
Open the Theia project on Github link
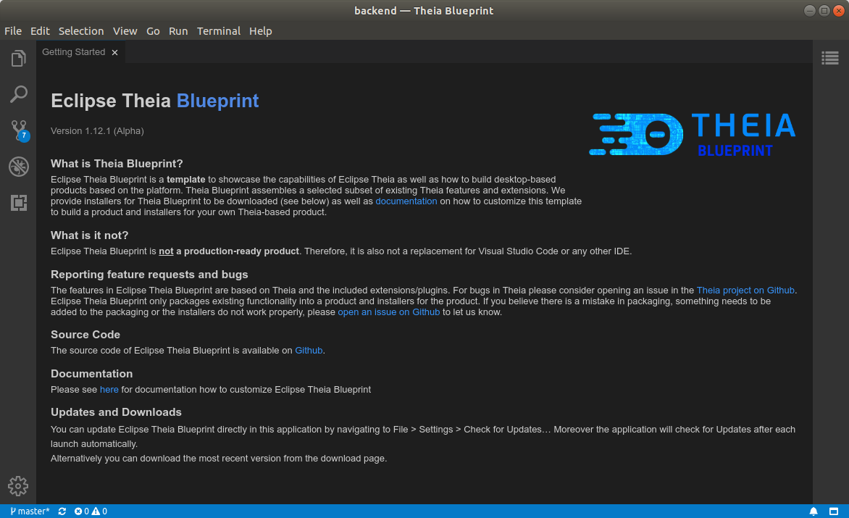745,291
